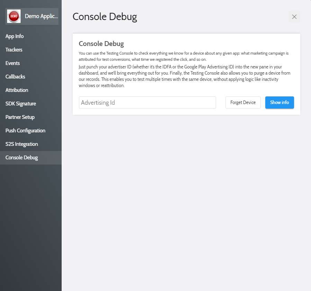Select Events from the sidebar
This screenshot has width=311, height=291.
click(12, 63)
